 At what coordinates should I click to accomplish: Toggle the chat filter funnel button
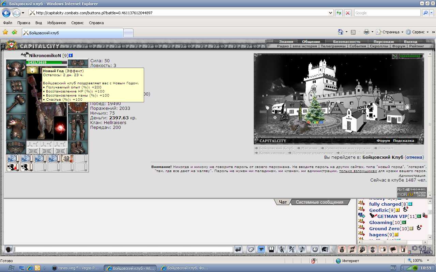click(x=261, y=249)
